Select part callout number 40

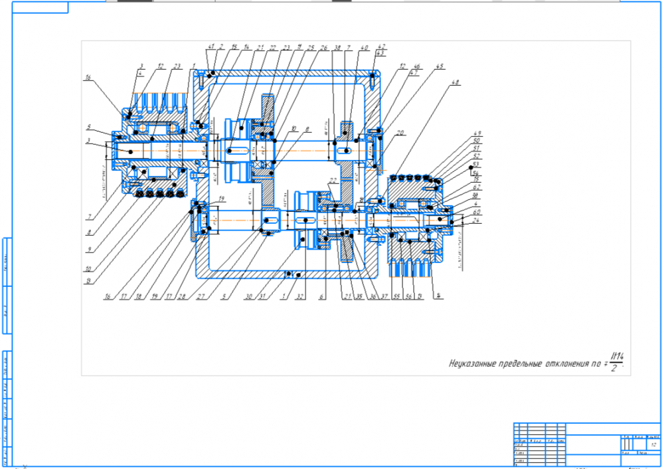point(364,48)
